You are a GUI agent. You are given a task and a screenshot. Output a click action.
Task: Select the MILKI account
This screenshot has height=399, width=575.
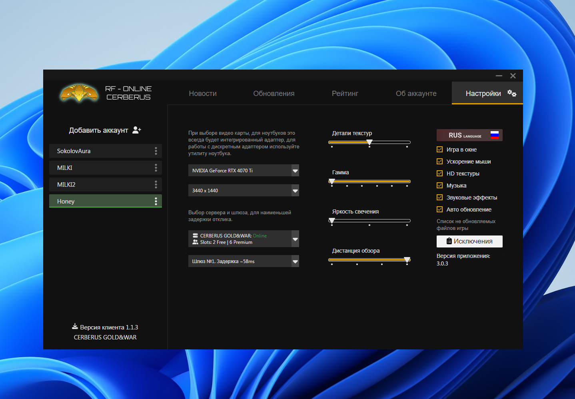tap(106, 168)
